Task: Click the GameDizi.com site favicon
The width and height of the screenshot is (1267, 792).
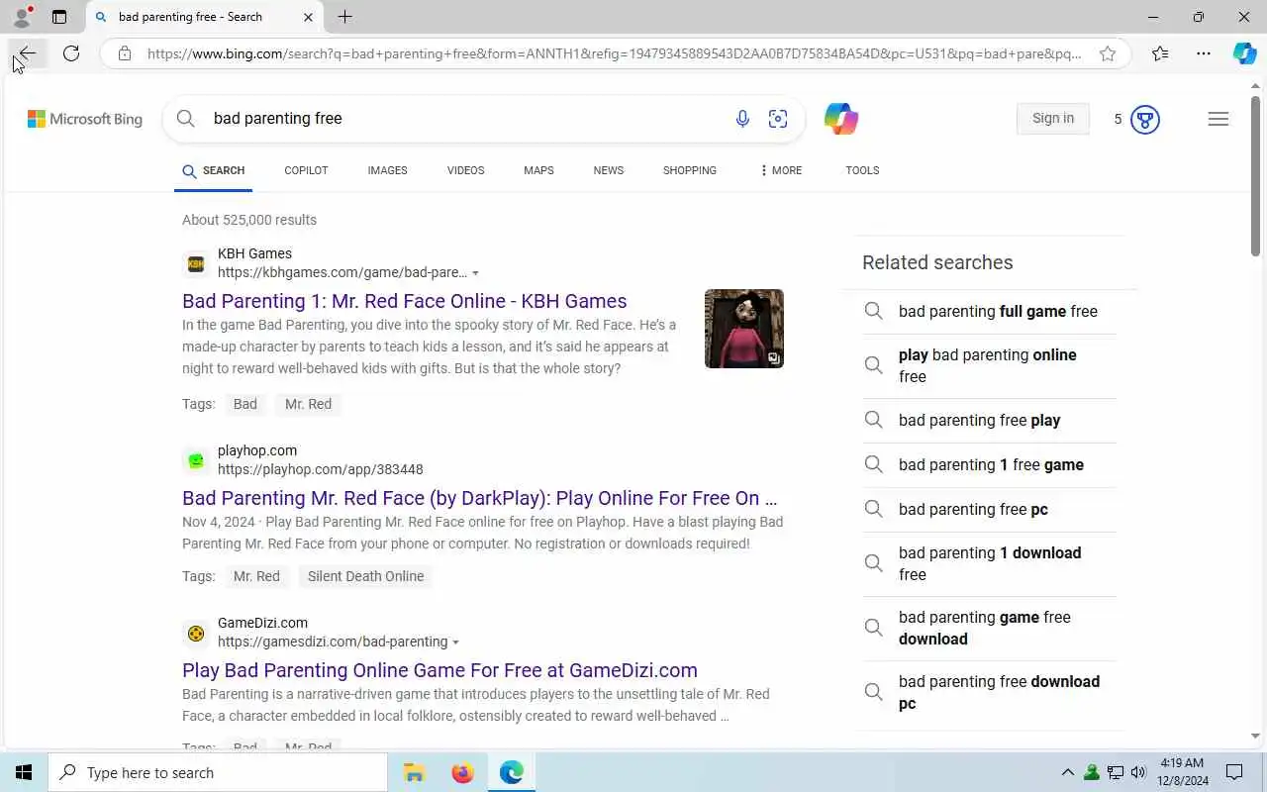Action: coord(196,633)
